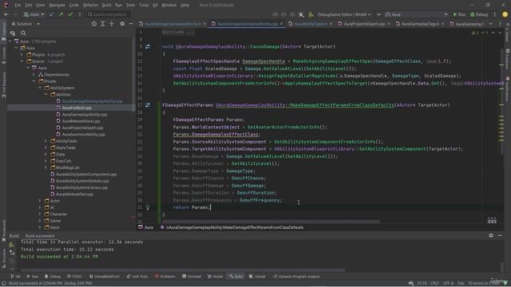The width and height of the screenshot is (511, 287).
Task: Expand the AbilityTasks folder
Action: point(46,141)
